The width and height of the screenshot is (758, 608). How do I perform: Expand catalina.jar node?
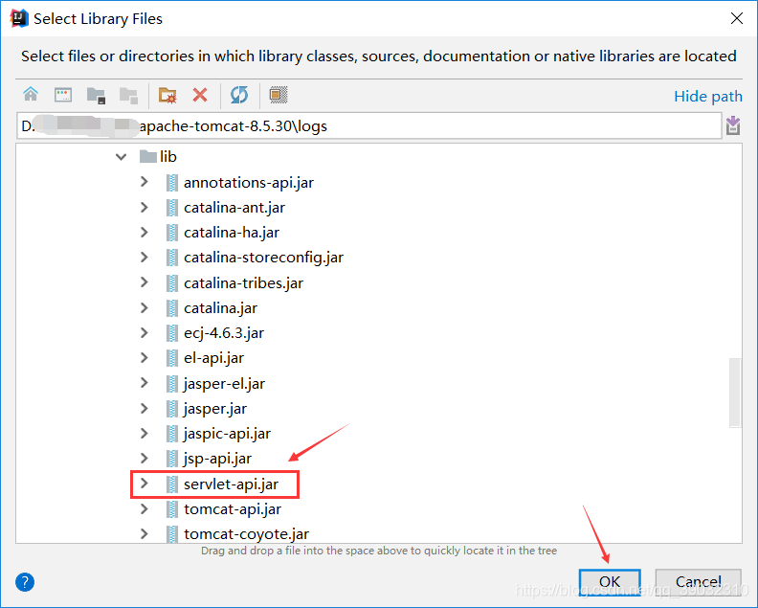pos(145,307)
